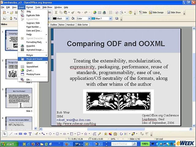Switch to the Slide Sorter tab
Viewport: 196px width, 147px height.
coord(82,24)
